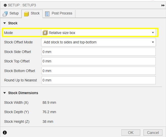This screenshot has width=166, height=137.
Task: Click the Stock Top Offset field
Action: (98, 61)
